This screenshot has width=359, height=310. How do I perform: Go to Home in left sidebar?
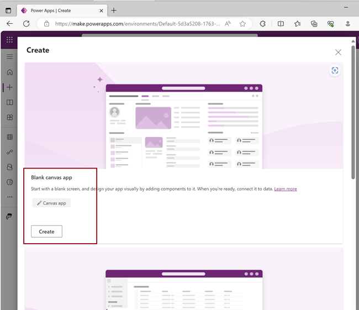pos(9,72)
